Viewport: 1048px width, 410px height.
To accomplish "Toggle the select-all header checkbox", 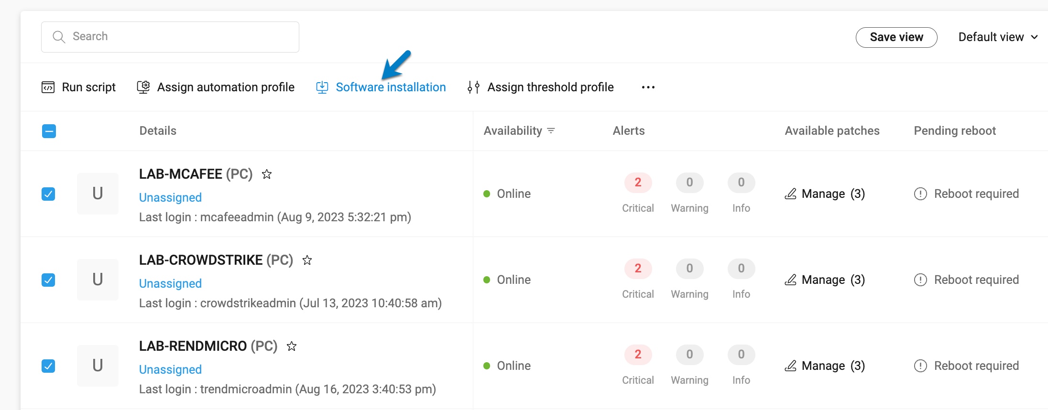I will click(49, 131).
